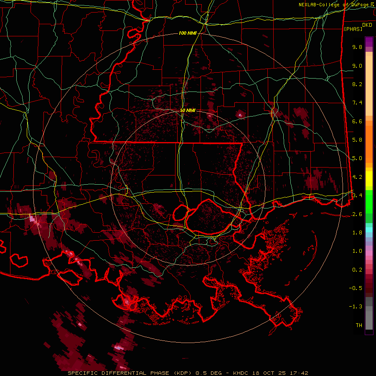The width and height of the screenshot is (376, 376).
Task: Select the bright orange band of color scale
Action: tap(369, 145)
